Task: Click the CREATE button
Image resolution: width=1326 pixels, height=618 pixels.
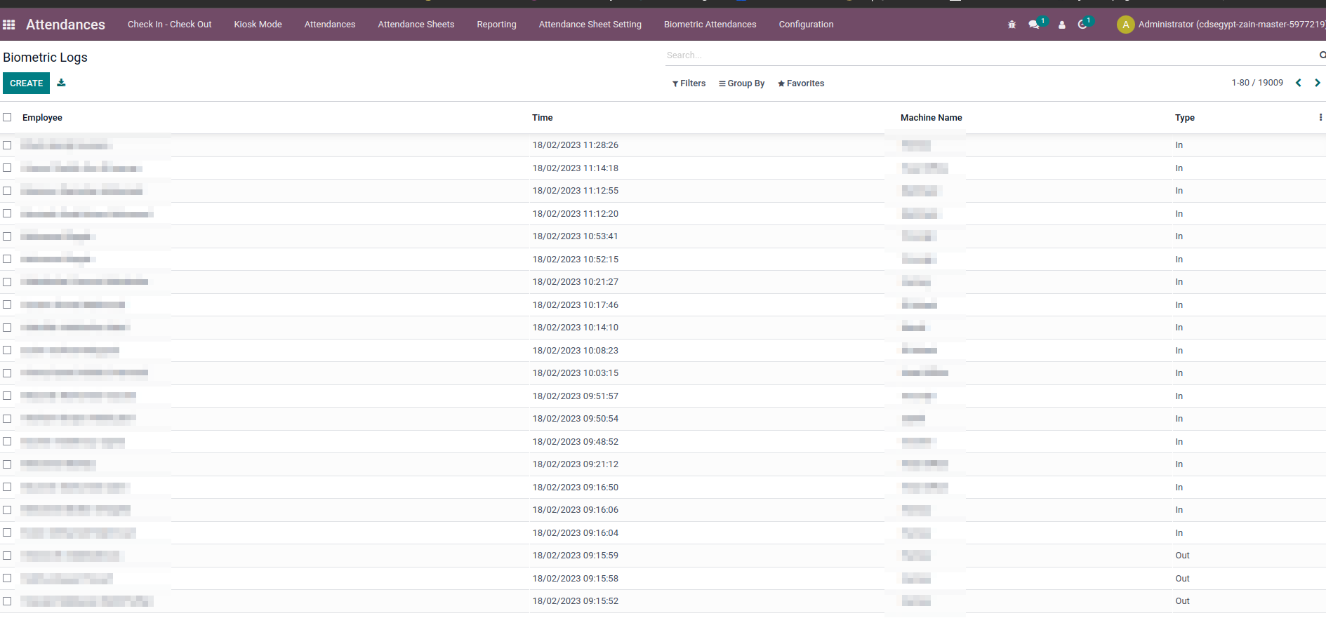Action: coord(27,83)
